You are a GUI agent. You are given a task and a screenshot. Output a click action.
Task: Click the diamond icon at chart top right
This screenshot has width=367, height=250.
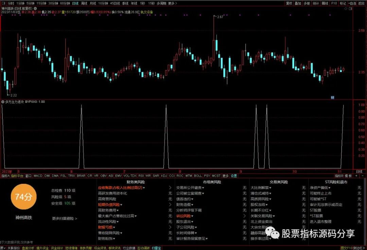(x=346, y=8)
